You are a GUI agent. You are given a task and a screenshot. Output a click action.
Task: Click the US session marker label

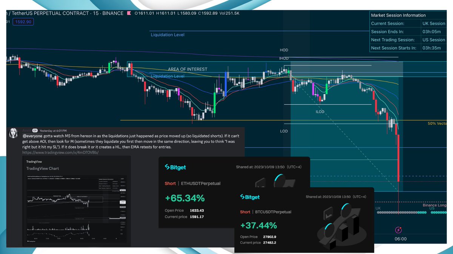point(431,208)
